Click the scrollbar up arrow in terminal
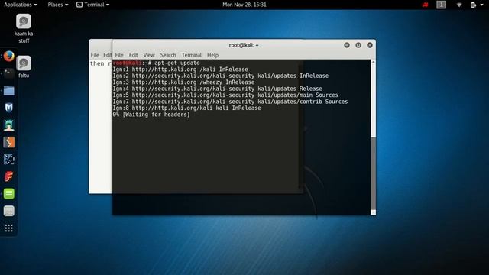This screenshot has width=489, height=275. pyautogui.click(x=374, y=63)
